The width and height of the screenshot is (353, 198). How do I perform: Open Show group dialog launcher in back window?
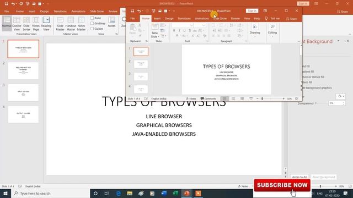pyautogui.click(x=116, y=34)
